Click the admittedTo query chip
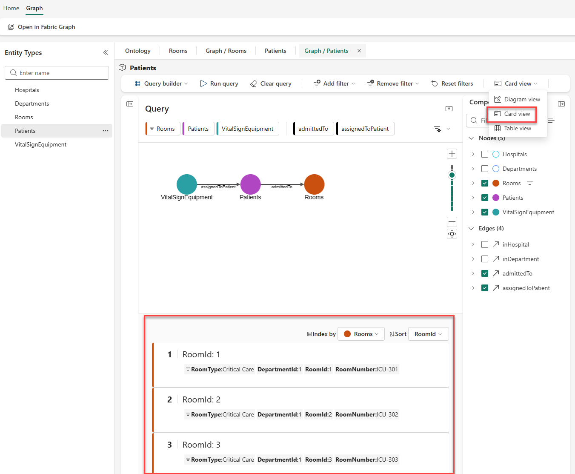The width and height of the screenshot is (575, 474). tap(314, 129)
